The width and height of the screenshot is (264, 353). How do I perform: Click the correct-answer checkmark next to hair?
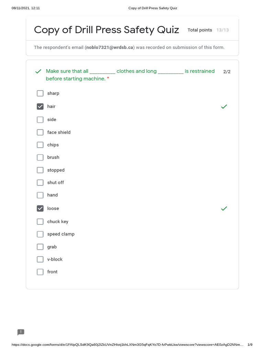point(224,107)
